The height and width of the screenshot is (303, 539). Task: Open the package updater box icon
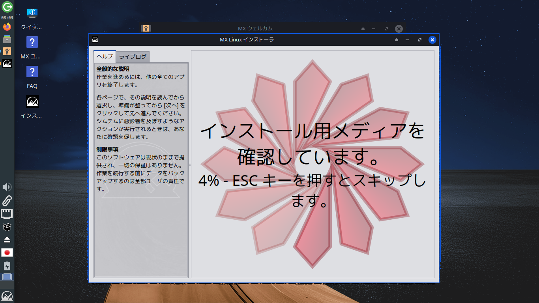(x=7, y=227)
